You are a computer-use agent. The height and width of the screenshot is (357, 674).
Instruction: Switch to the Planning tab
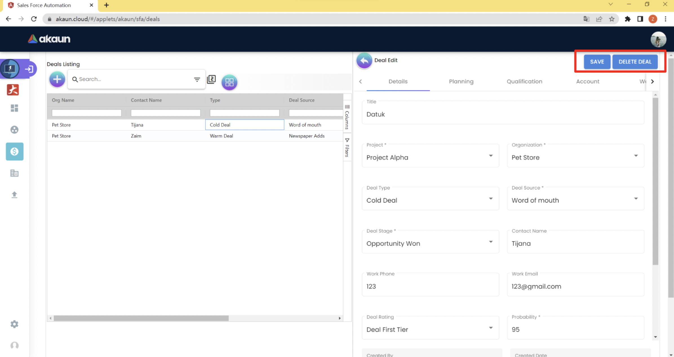461,81
